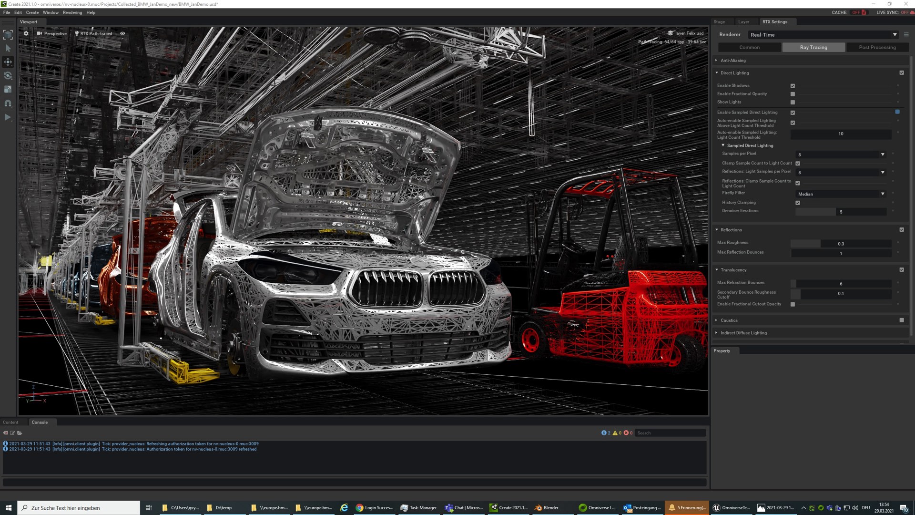The height and width of the screenshot is (515, 915).
Task: Click the RTX Path-traced renderer button
Action: pos(93,33)
